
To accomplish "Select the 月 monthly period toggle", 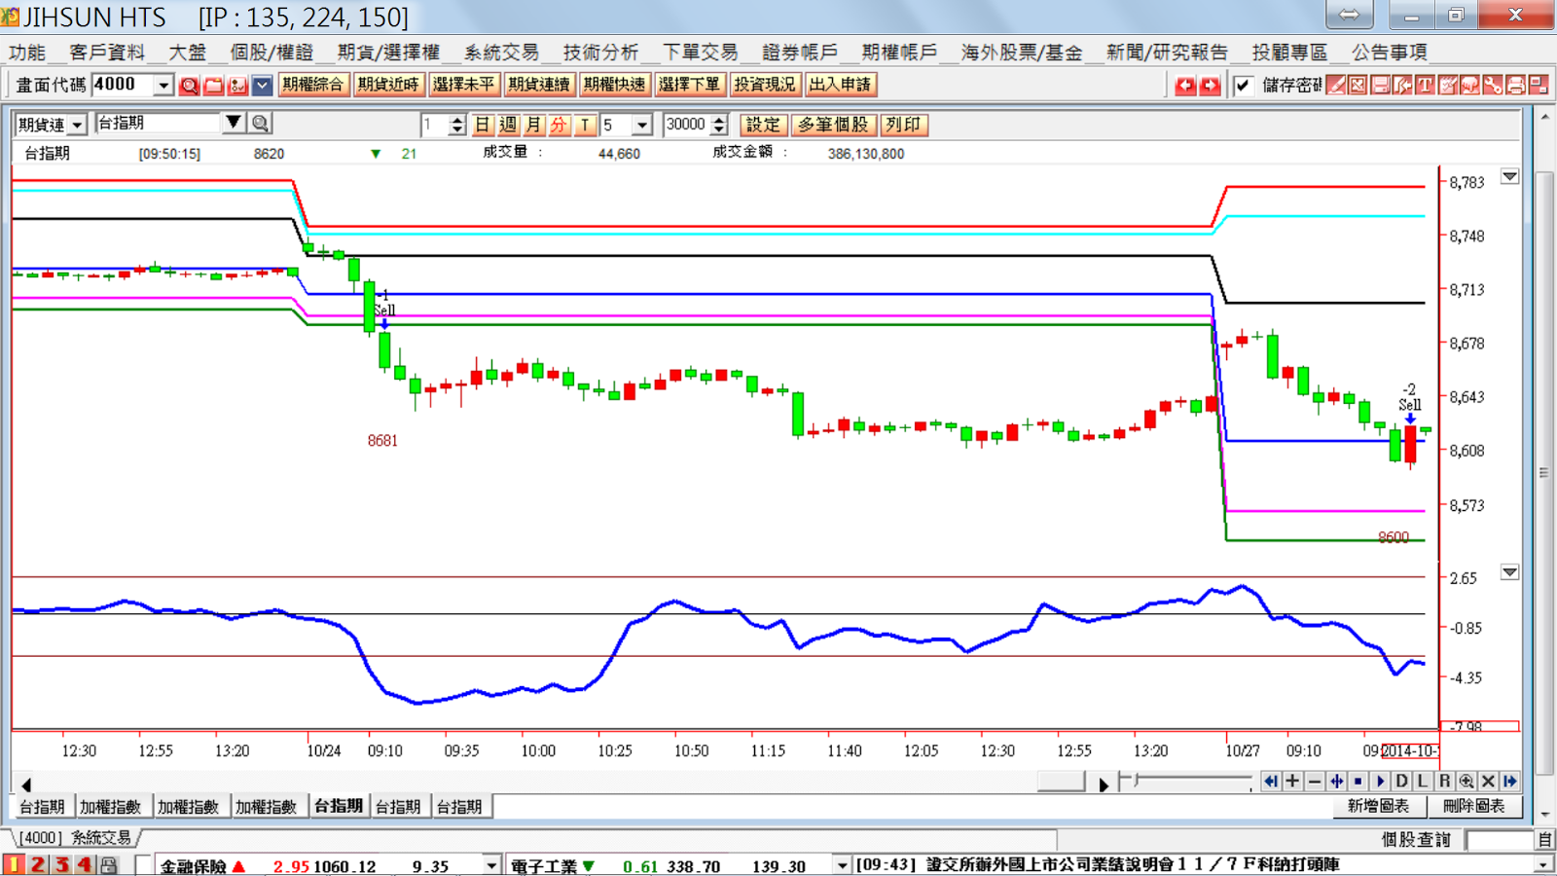I will pyautogui.click(x=533, y=125).
